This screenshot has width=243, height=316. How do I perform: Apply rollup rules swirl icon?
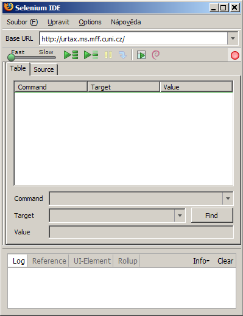[x=156, y=55]
